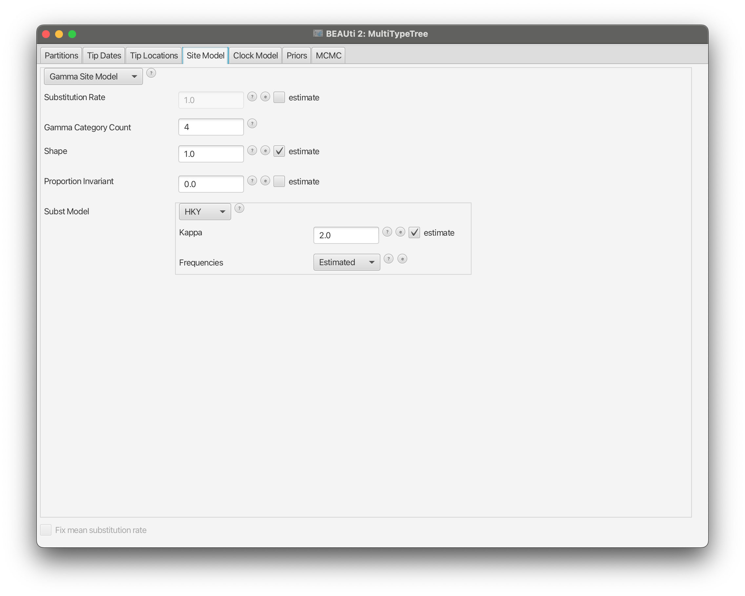Screen dimensions: 745x596
Task: Click the Substitution Rate help question icon
Action: pos(252,97)
